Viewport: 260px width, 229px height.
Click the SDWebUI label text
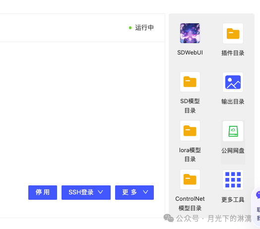(190, 53)
